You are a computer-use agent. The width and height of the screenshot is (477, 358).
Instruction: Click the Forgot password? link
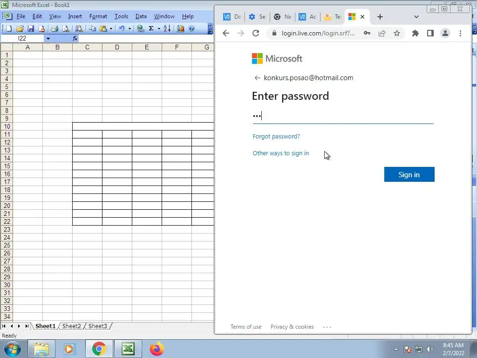pos(276,137)
